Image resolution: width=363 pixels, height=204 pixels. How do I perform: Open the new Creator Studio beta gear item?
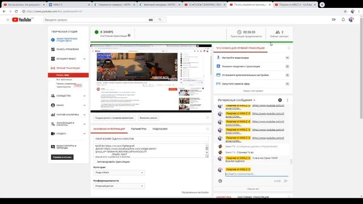[x=64, y=40]
